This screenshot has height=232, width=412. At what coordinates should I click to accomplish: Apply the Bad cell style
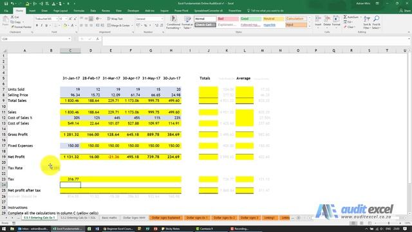pos(228,19)
